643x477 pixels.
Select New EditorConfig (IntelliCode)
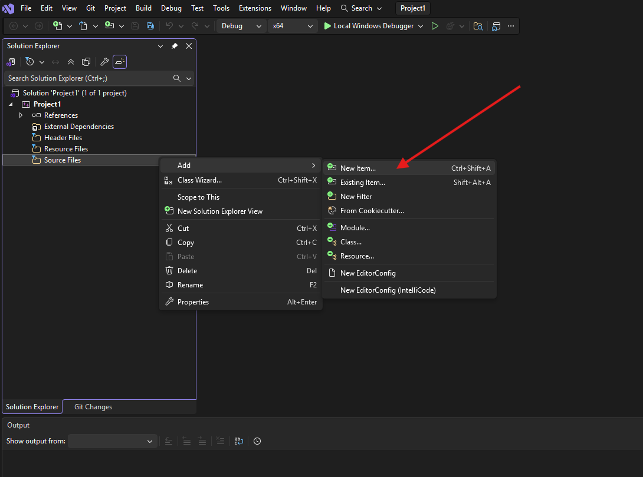click(x=409, y=290)
